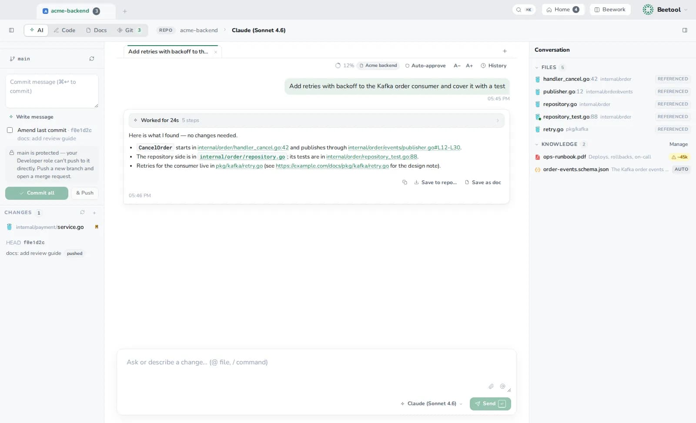Select internal/payment/service.go in changes

[x=52, y=227]
